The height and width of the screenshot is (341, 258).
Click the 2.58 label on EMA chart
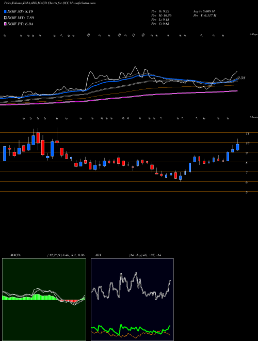tap(241, 78)
